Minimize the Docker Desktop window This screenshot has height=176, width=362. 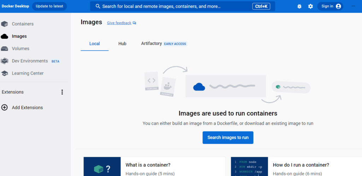click(353, 6)
